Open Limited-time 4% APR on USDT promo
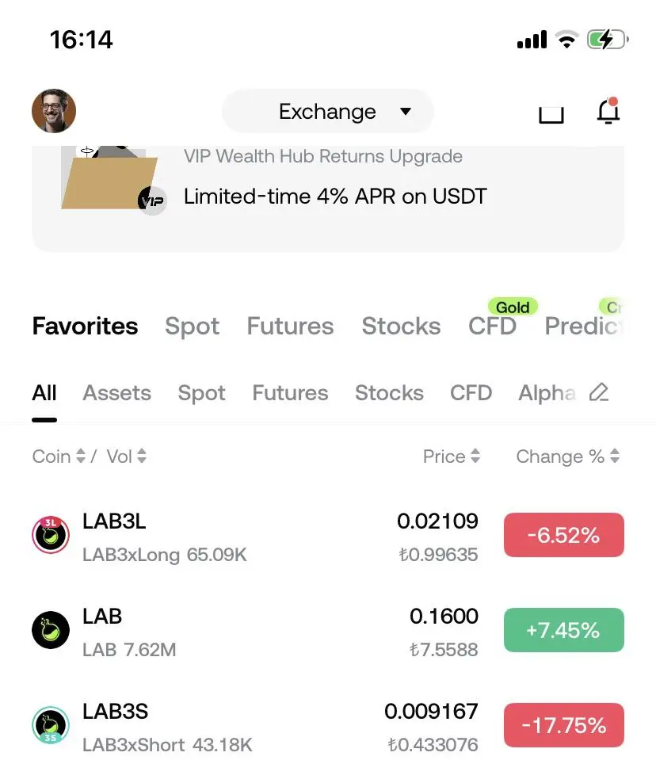Viewport: 656px width, 783px height. coord(335,197)
